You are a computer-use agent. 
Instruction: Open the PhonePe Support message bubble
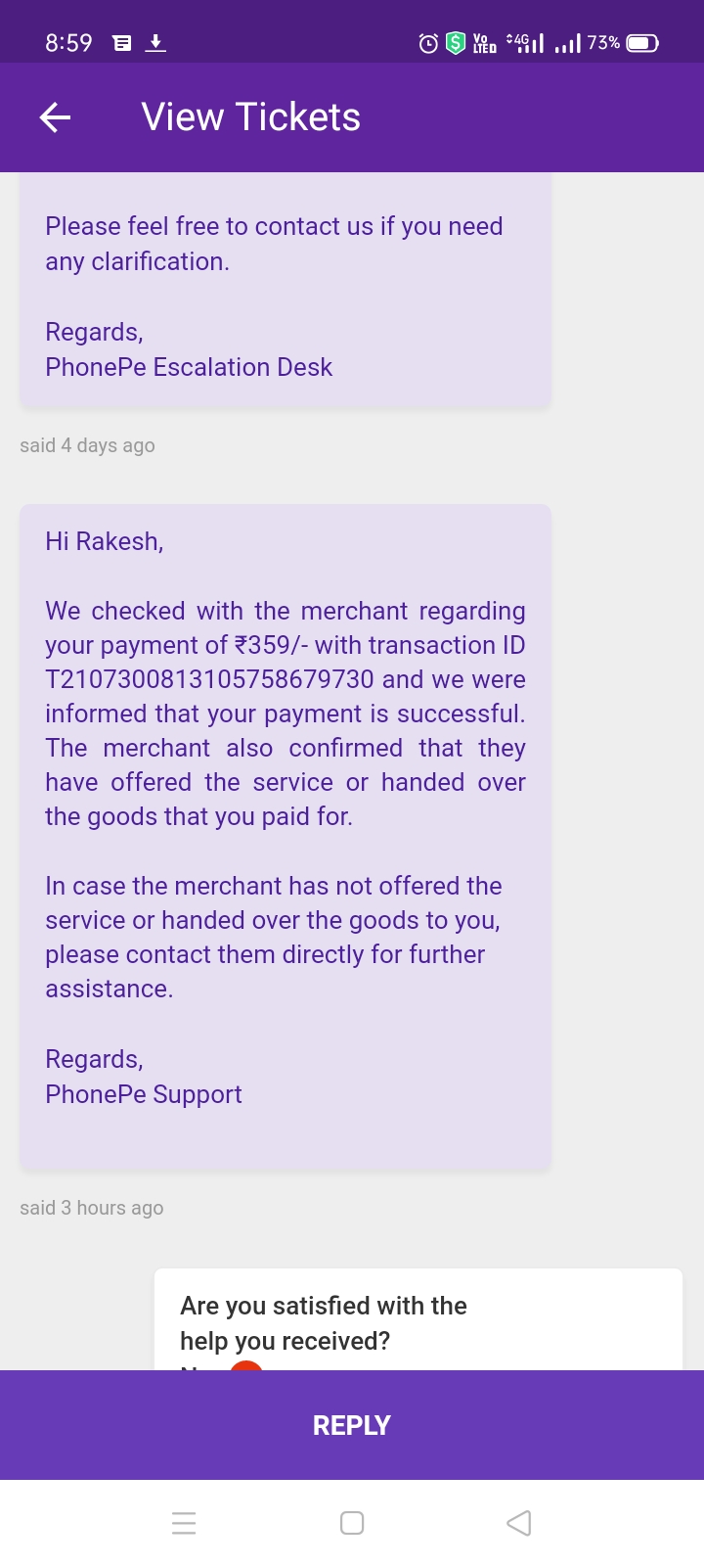[286, 837]
